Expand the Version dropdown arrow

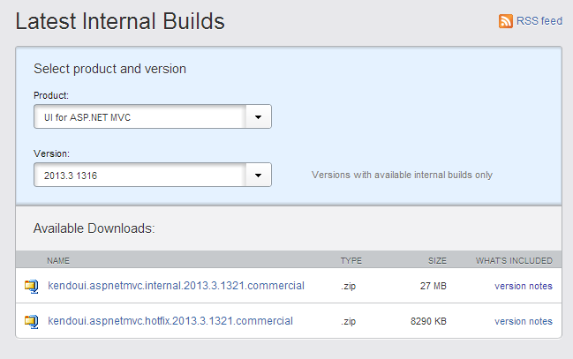click(258, 176)
